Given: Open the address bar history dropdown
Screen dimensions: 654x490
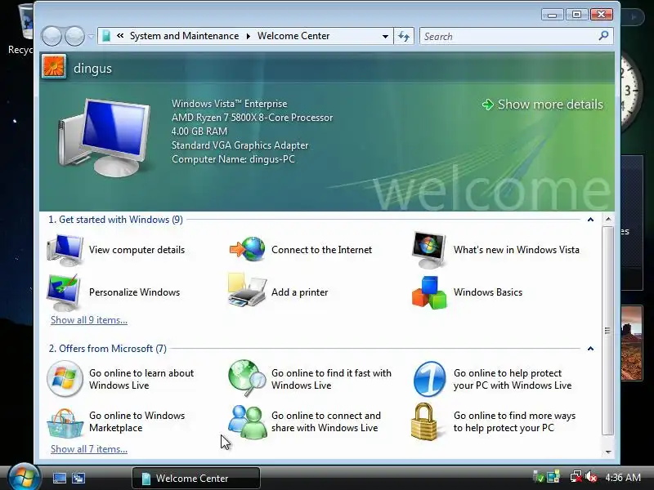Looking at the screenshot, I should [x=385, y=36].
